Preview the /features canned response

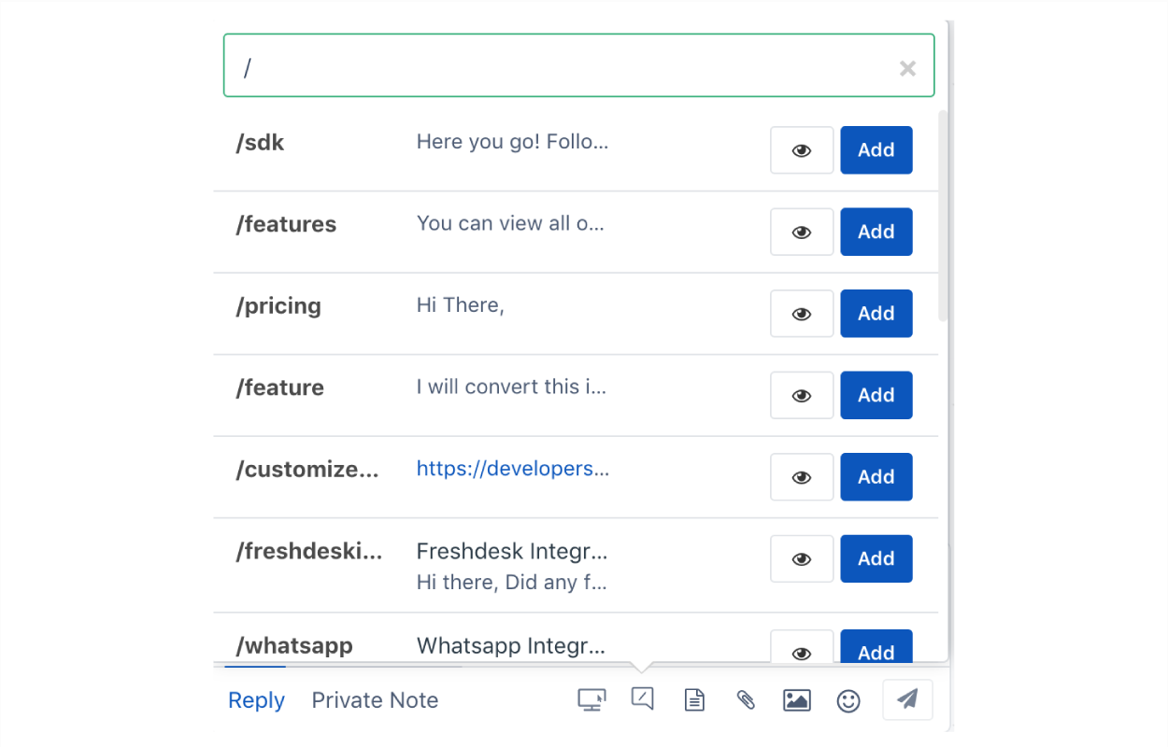click(x=802, y=232)
